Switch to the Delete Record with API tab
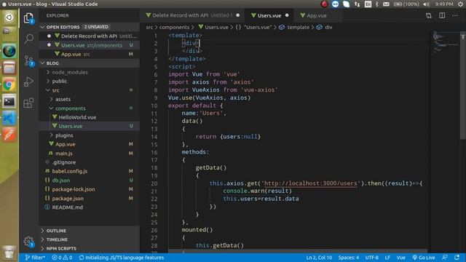 tap(192, 15)
